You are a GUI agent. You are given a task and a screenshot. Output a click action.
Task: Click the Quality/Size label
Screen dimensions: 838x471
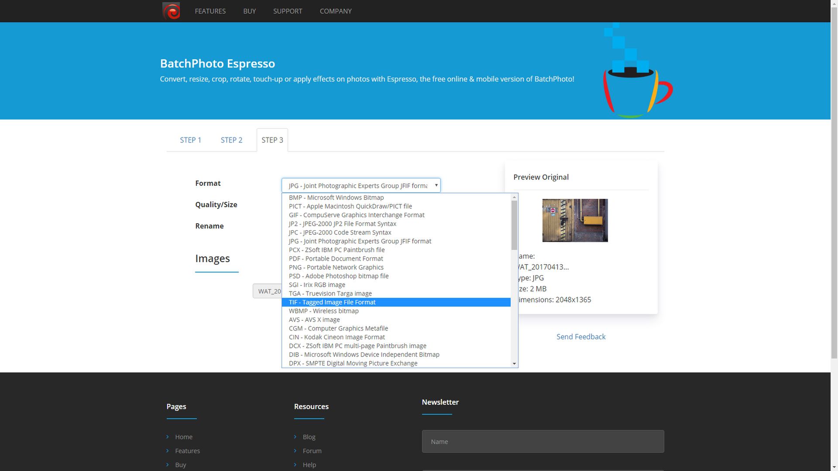216,205
